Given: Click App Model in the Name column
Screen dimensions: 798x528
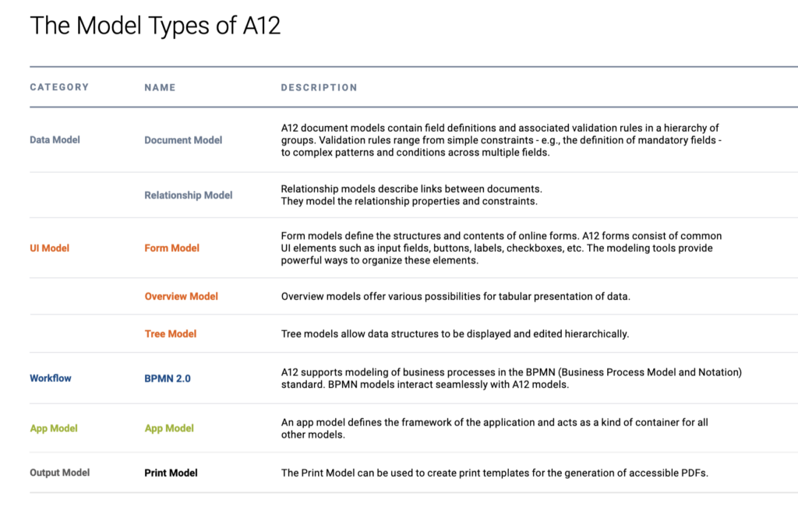Looking at the screenshot, I should (169, 428).
